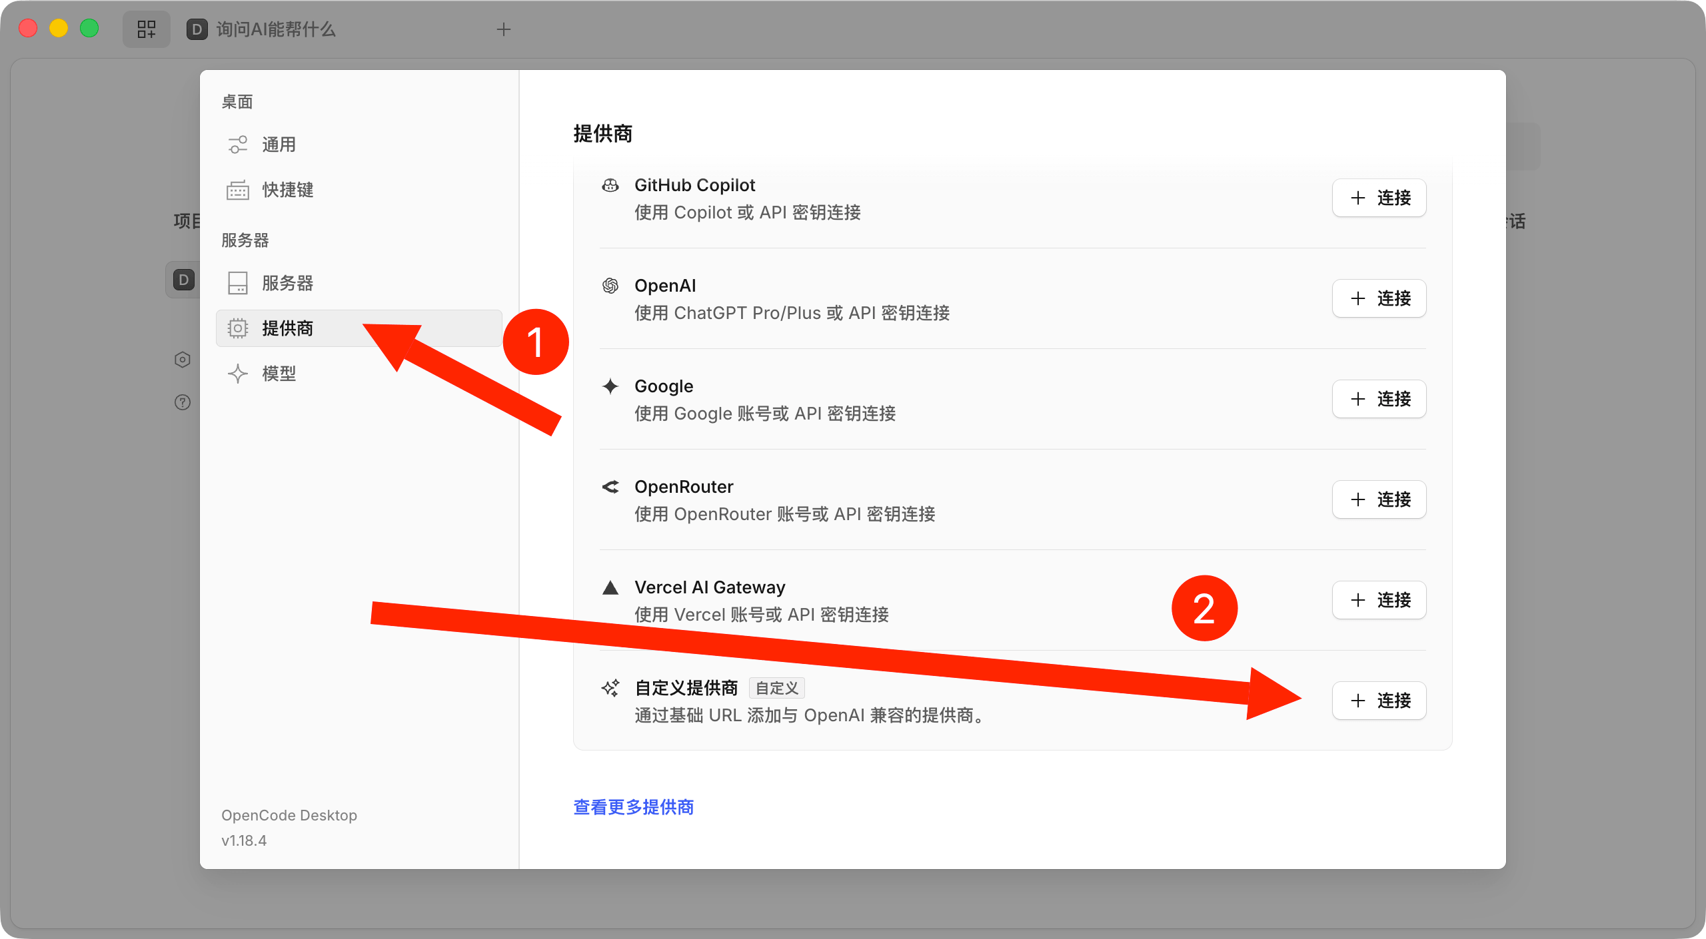Click the 使用 Google 账号或 API 密钥连接 description

coord(765,414)
